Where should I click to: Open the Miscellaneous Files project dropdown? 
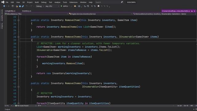[x=36, y=14]
